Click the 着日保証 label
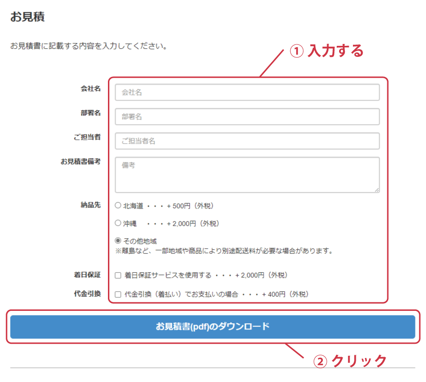Image resolution: width=426 pixels, height=382 pixels. [87, 275]
